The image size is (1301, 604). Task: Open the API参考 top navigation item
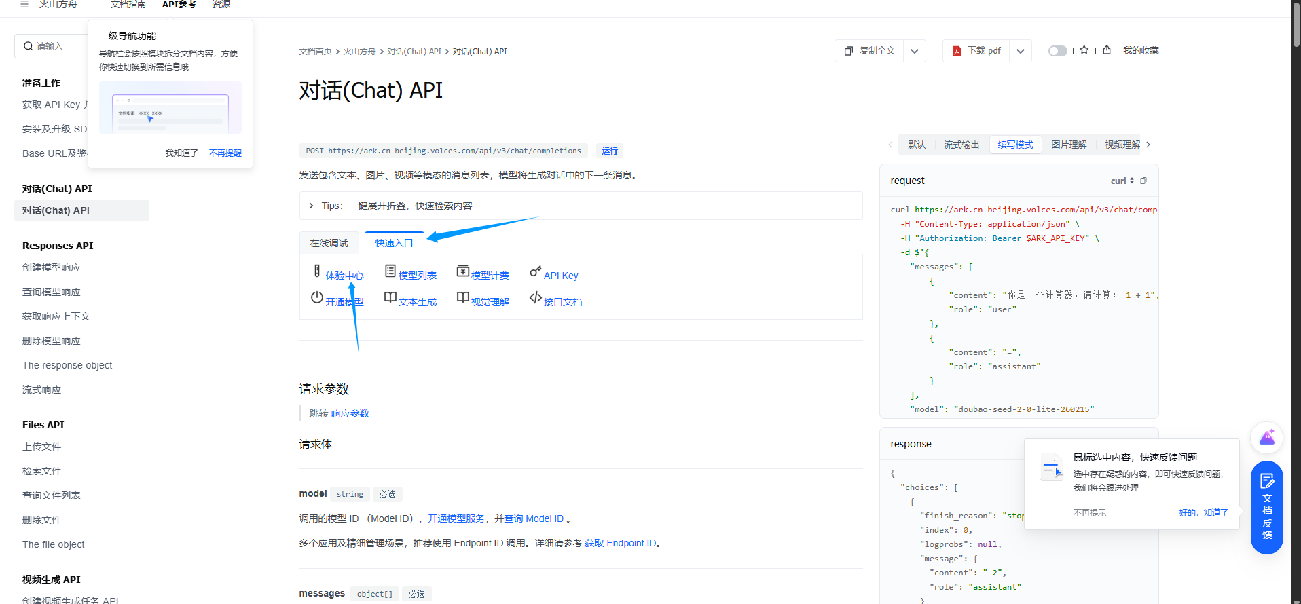tap(179, 4)
